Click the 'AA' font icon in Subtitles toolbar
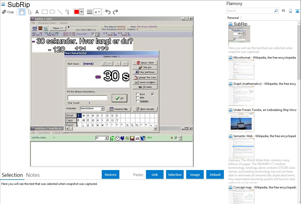The width and height of the screenshot is (301, 204). coord(137,138)
